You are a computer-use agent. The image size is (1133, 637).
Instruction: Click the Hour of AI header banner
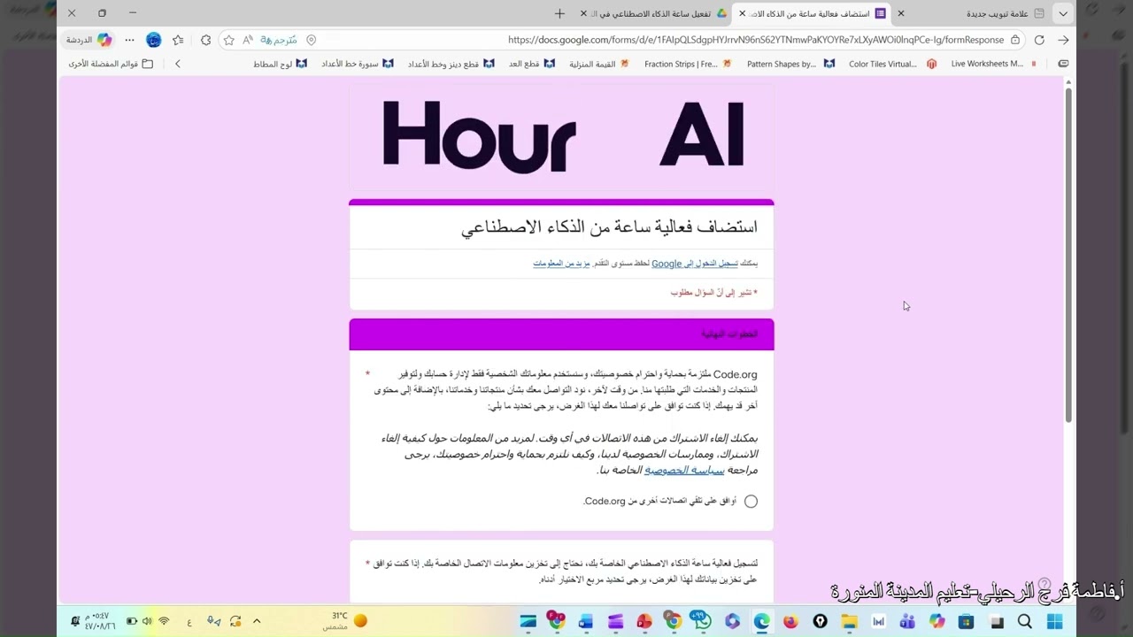click(561, 135)
